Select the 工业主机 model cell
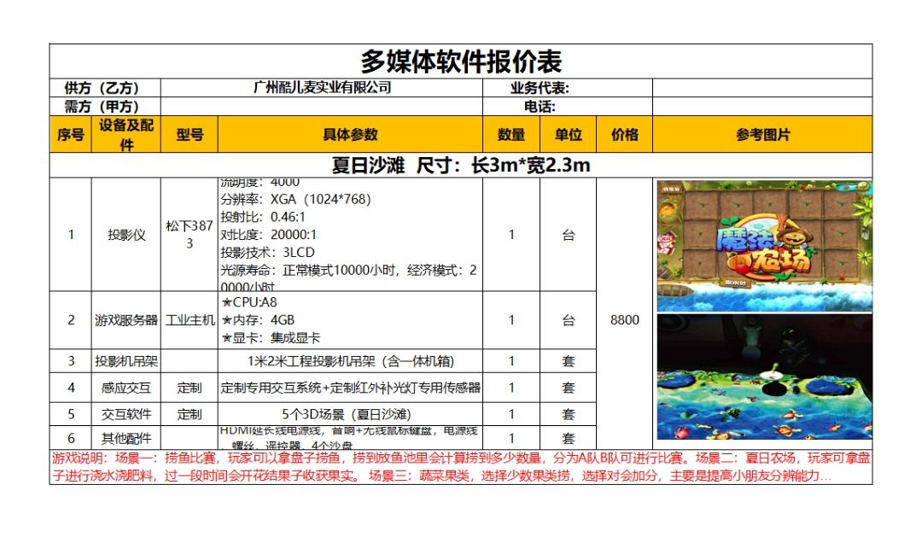 pyautogui.click(x=190, y=320)
